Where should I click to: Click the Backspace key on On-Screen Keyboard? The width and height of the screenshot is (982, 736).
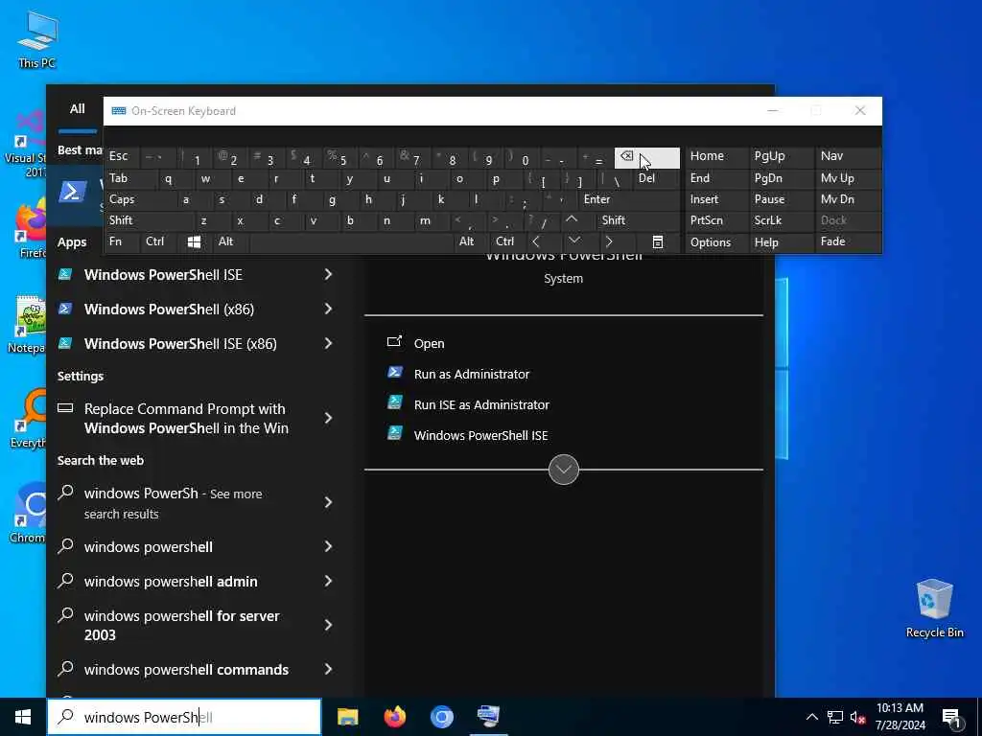[x=646, y=158]
